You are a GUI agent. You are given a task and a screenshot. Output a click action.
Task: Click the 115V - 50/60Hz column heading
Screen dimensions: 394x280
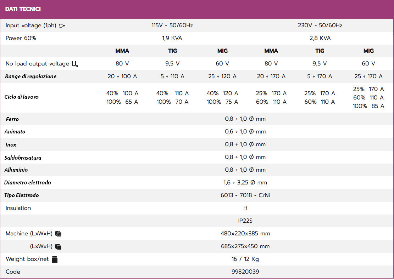(x=172, y=25)
